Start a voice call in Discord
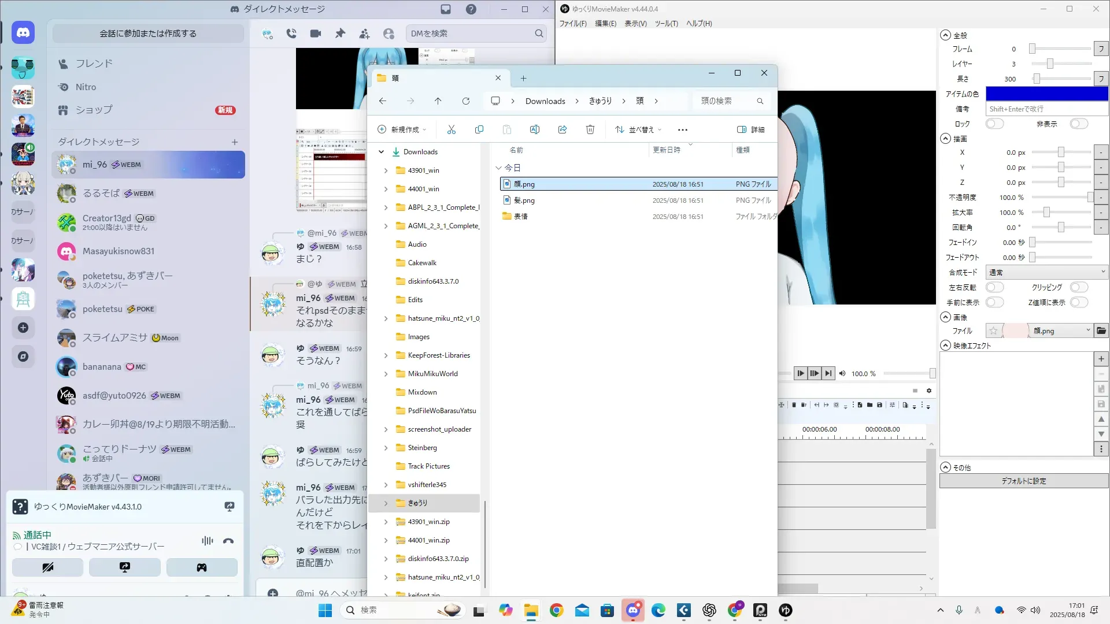The image size is (1110, 624). 291,34
